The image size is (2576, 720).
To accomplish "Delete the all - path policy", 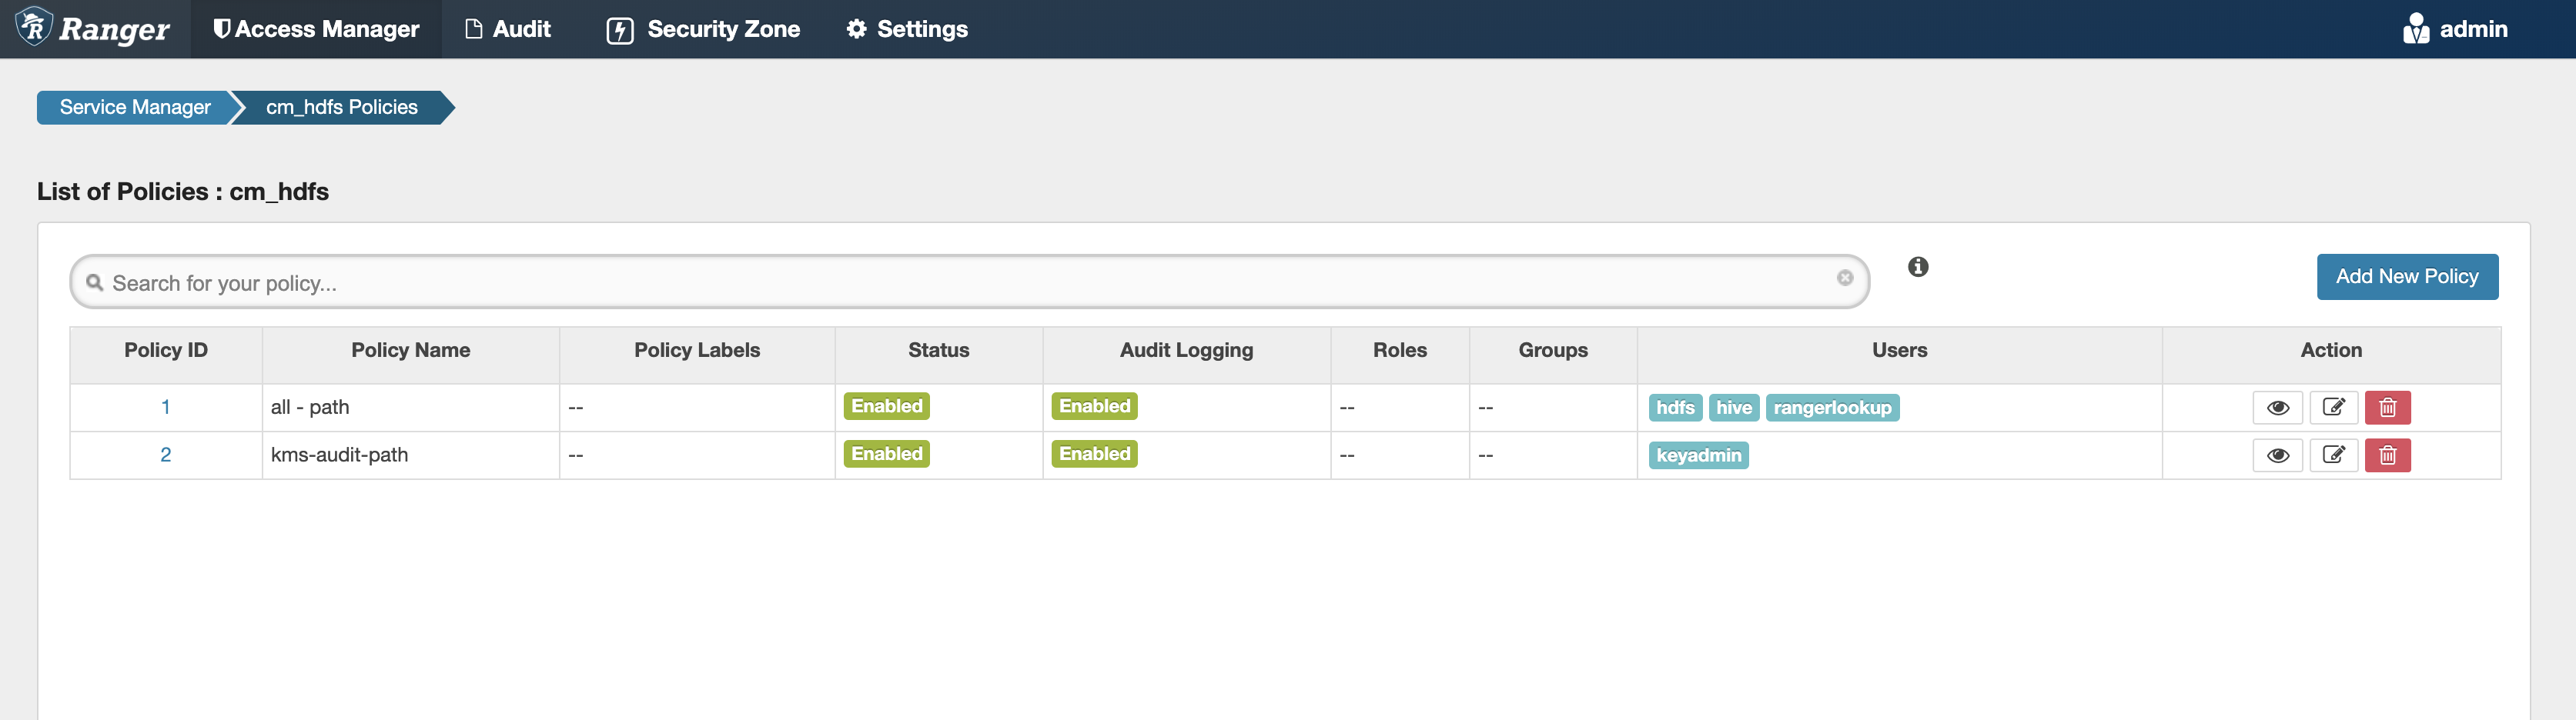I will [2387, 408].
